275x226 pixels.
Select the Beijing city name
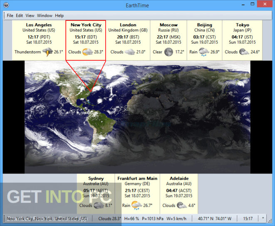point(205,25)
